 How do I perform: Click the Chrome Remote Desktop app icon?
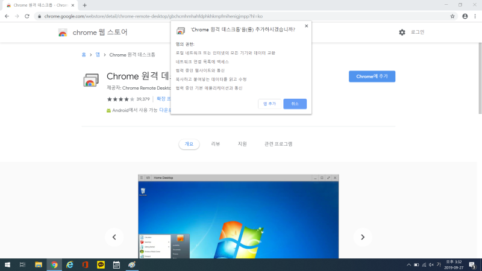point(91,81)
